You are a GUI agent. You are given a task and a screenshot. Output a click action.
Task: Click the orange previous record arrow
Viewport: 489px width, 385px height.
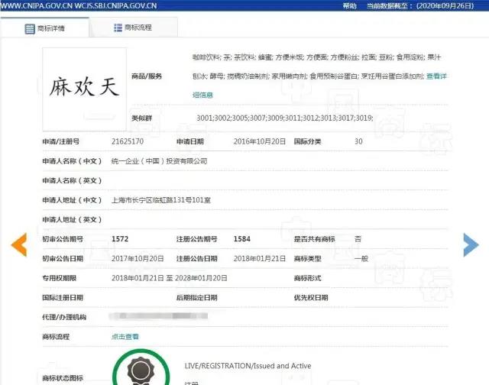18,244
